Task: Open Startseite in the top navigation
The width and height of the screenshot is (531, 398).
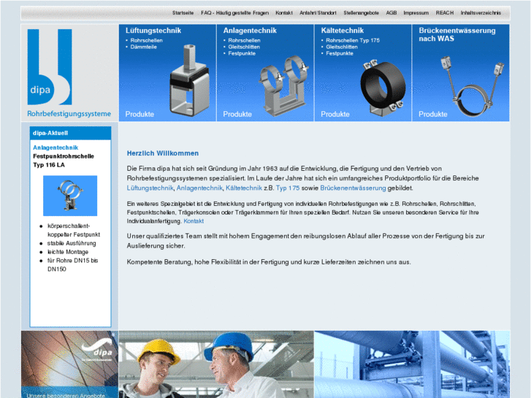Action: 183,13
